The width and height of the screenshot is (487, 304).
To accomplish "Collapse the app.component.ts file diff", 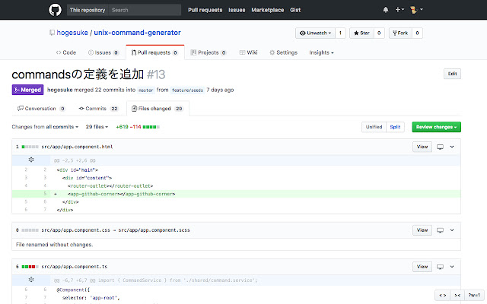I will point(452,267).
